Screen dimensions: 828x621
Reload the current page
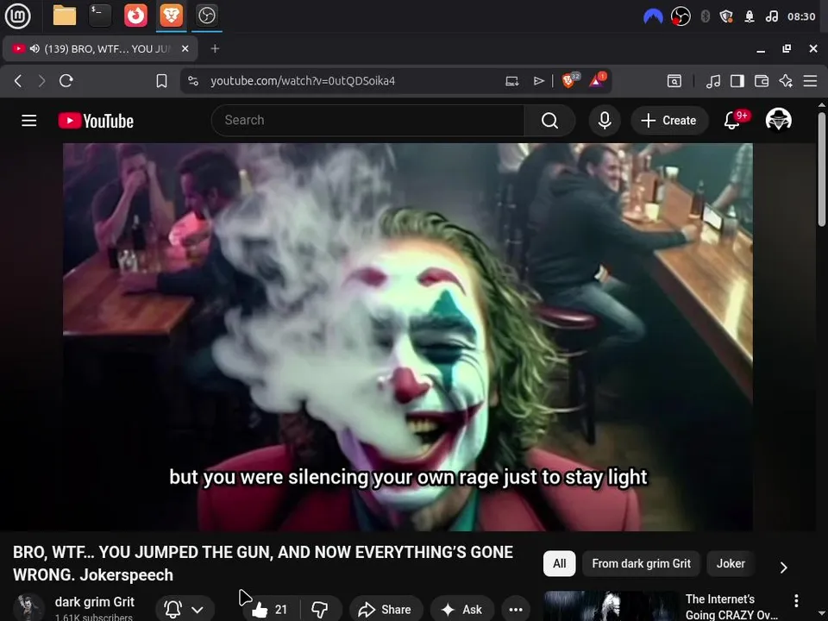point(66,81)
